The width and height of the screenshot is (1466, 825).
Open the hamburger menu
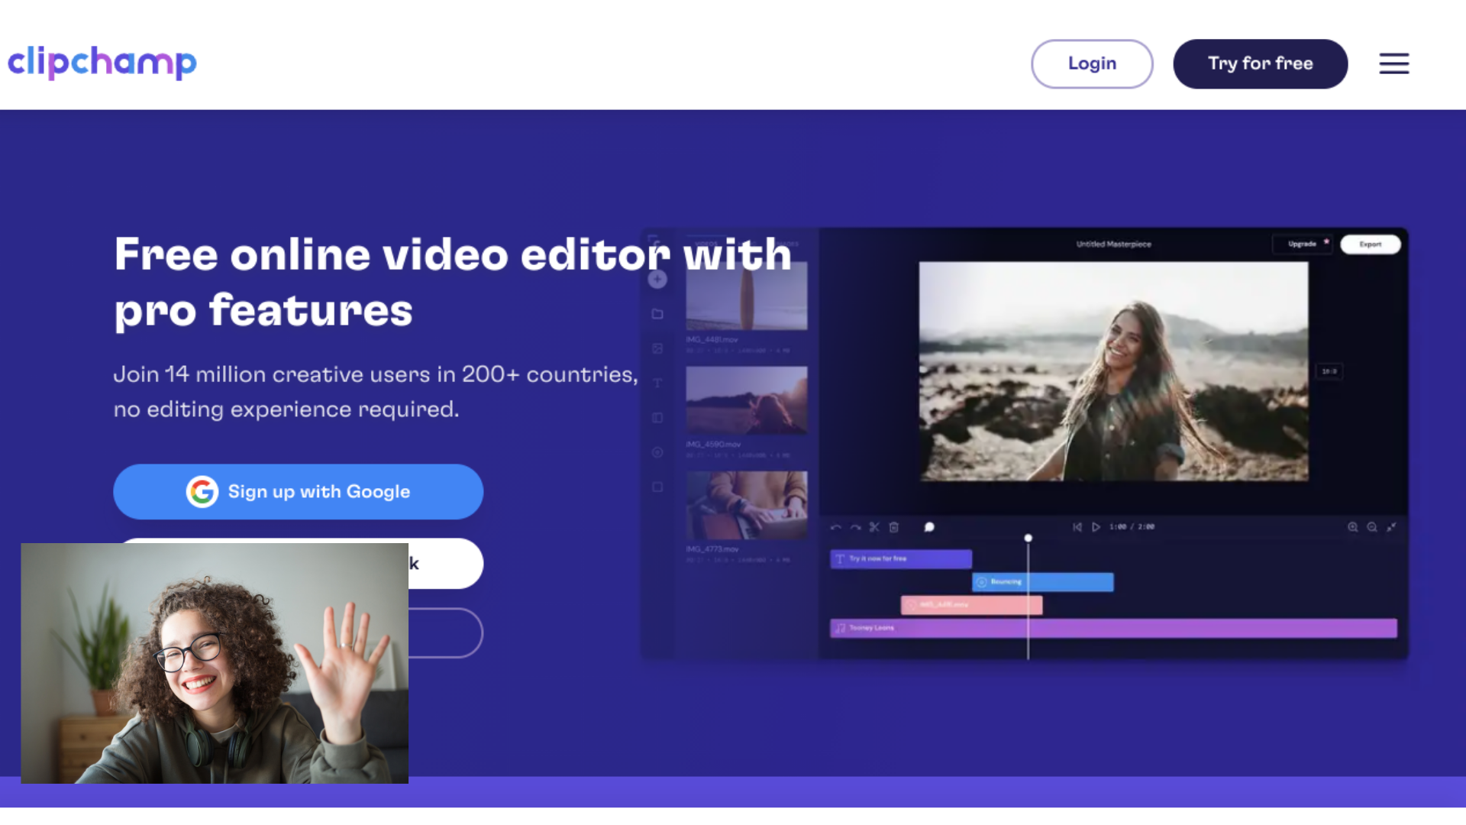1393,63
